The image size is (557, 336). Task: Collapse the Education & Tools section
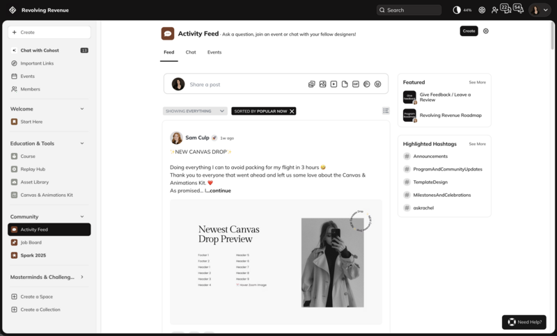click(x=82, y=143)
